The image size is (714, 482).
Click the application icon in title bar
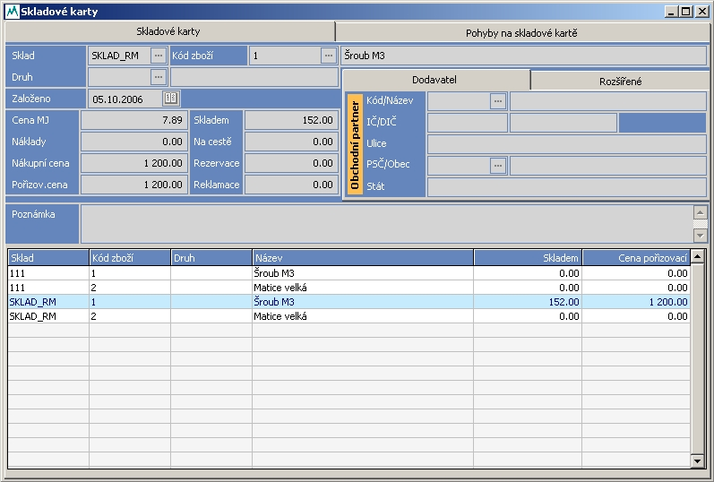[x=12, y=12]
